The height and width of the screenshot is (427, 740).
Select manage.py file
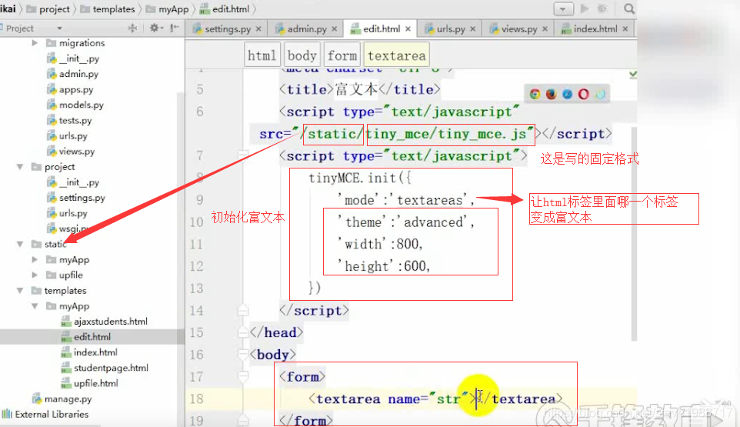(x=68, y=399)
